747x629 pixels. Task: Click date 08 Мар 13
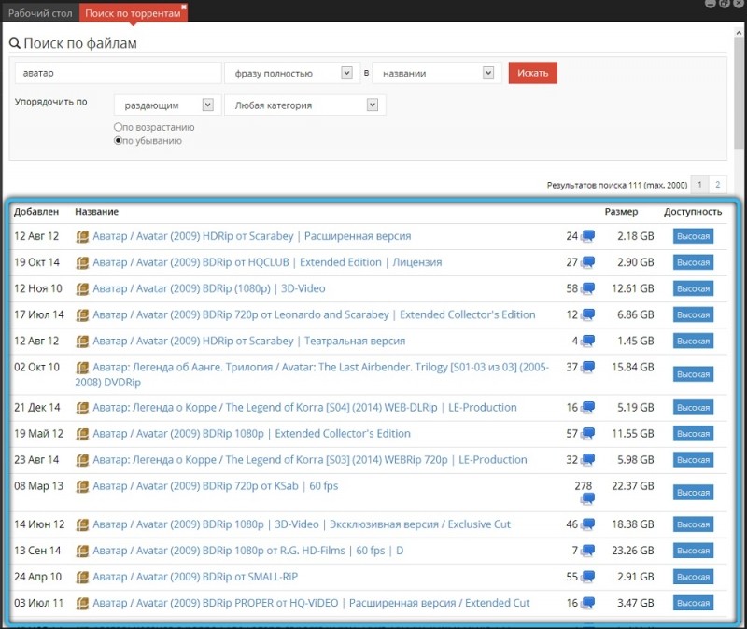pos(38,486)
